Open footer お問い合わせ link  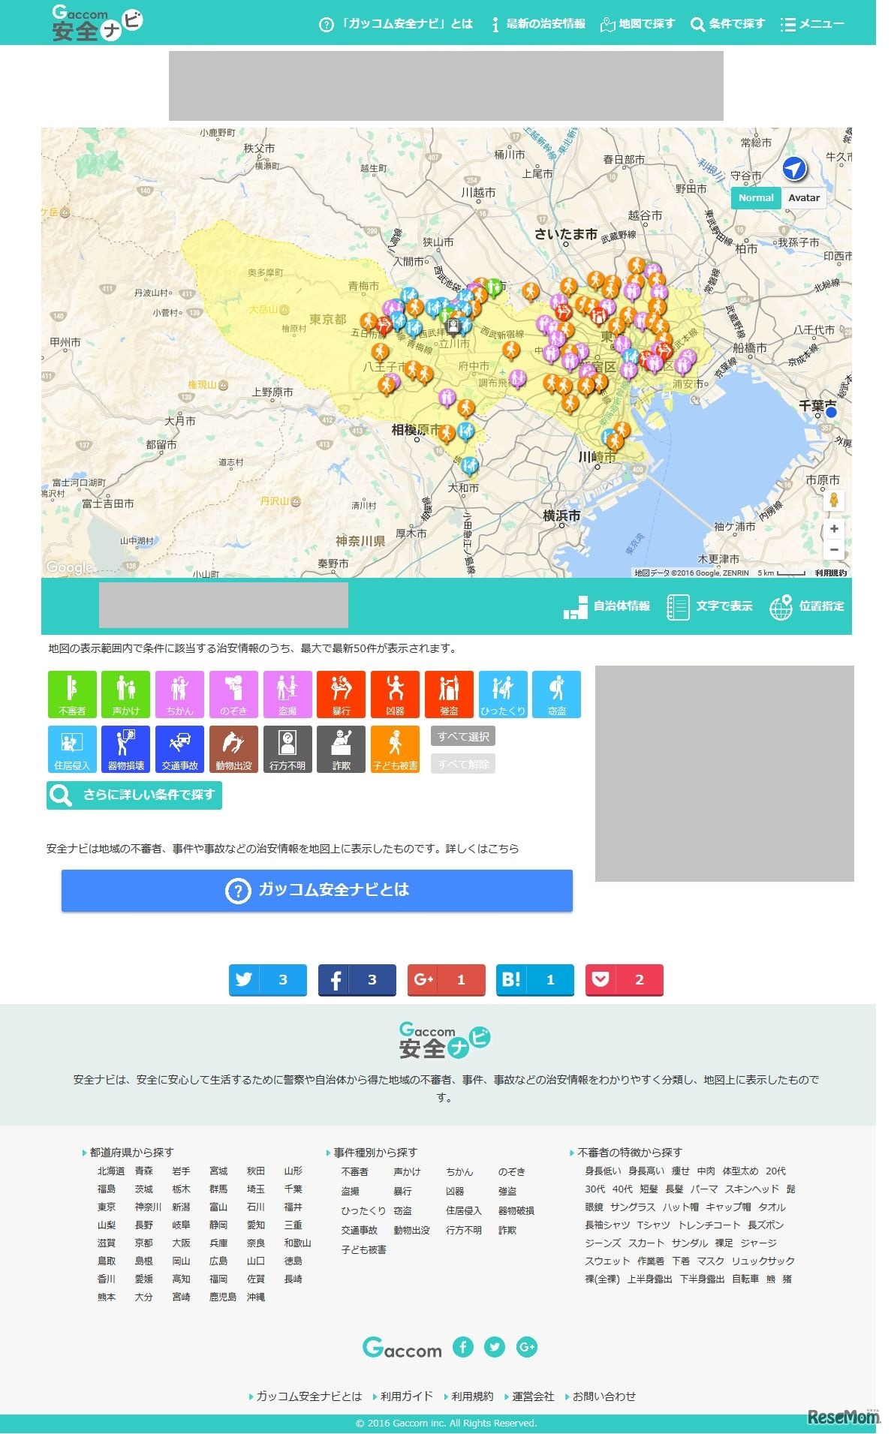click(x=604, y=1396)
